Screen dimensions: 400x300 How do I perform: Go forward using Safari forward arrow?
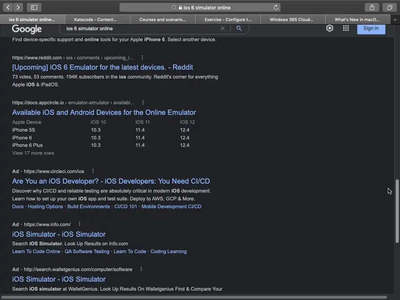tap(18, 7)
